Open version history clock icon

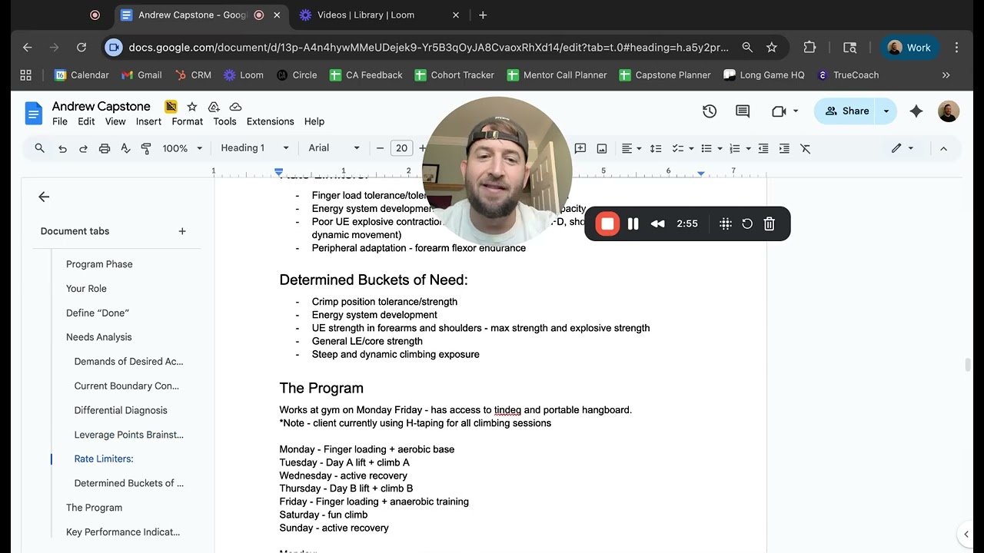click(x=709, y=111)
